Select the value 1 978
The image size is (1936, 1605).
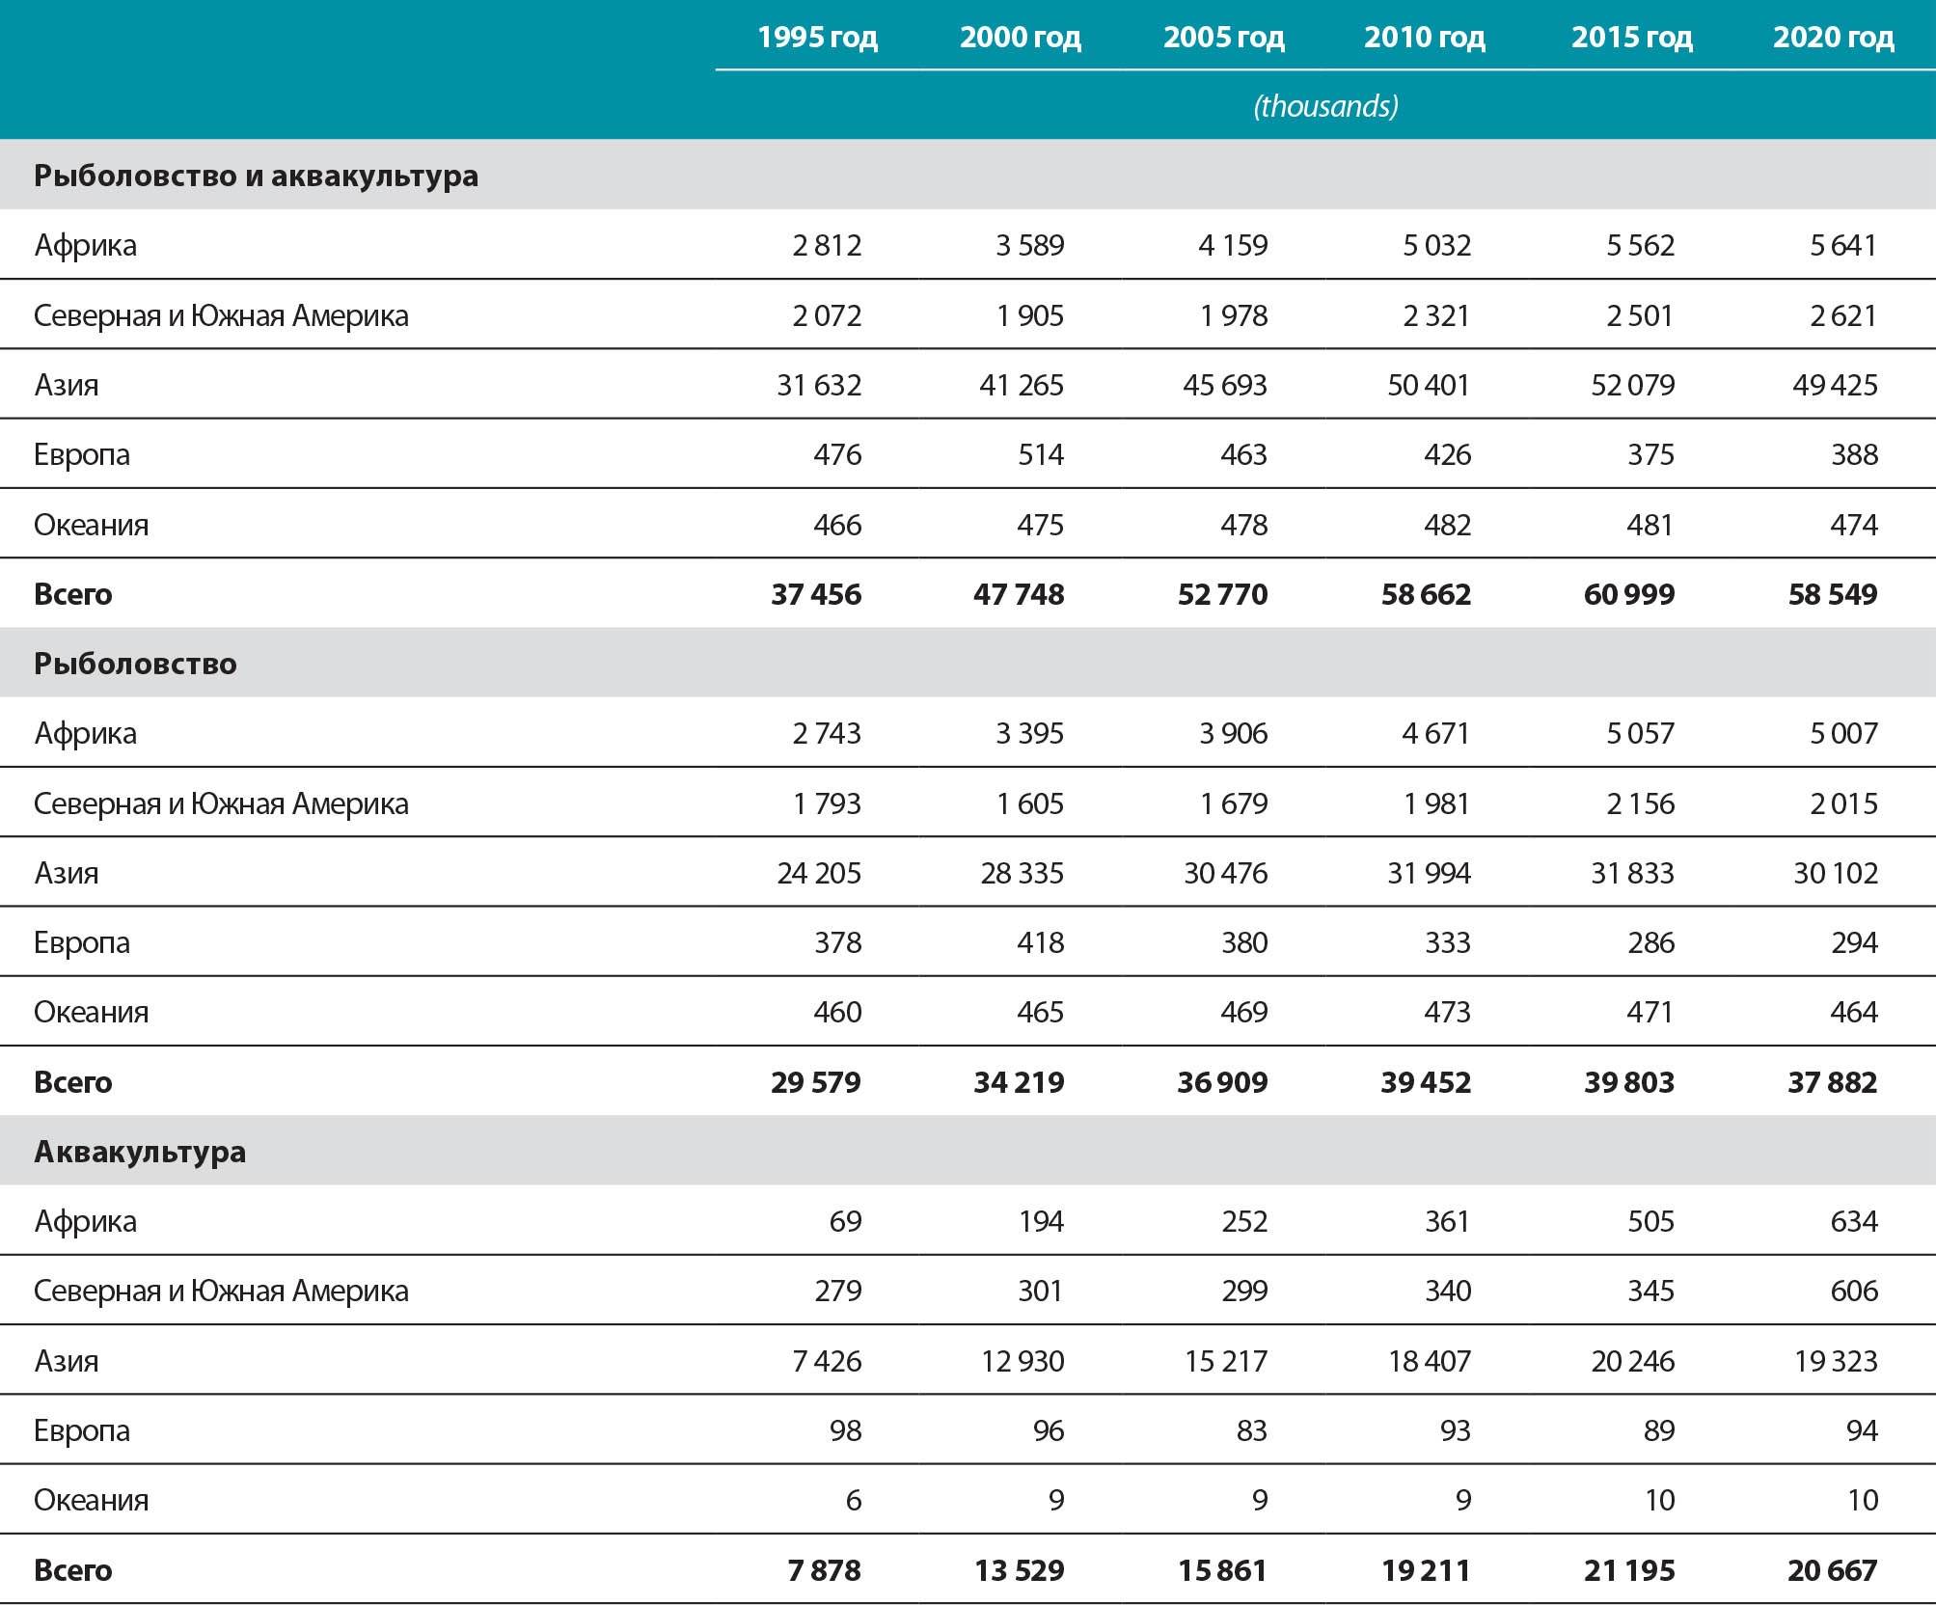(x=1234, y=315)
